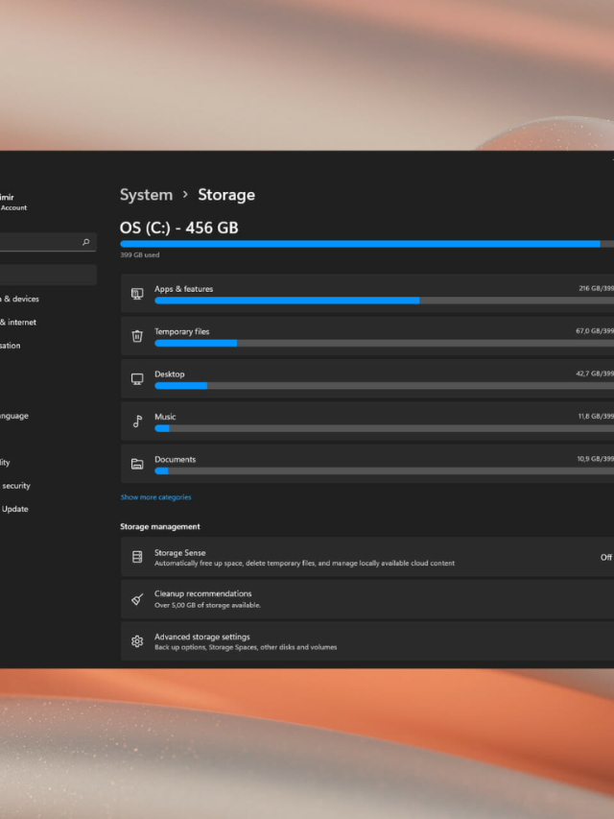This screenshot has height=819, width=614.
Task: Open the Desktop storage category
Action: pyautogui.click(x=367, y=378)
